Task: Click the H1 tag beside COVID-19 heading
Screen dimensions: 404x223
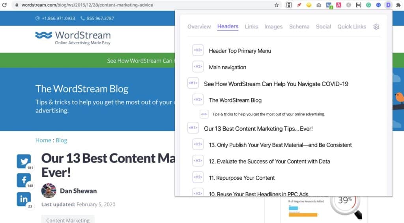Action: click(x=193, y=83)
